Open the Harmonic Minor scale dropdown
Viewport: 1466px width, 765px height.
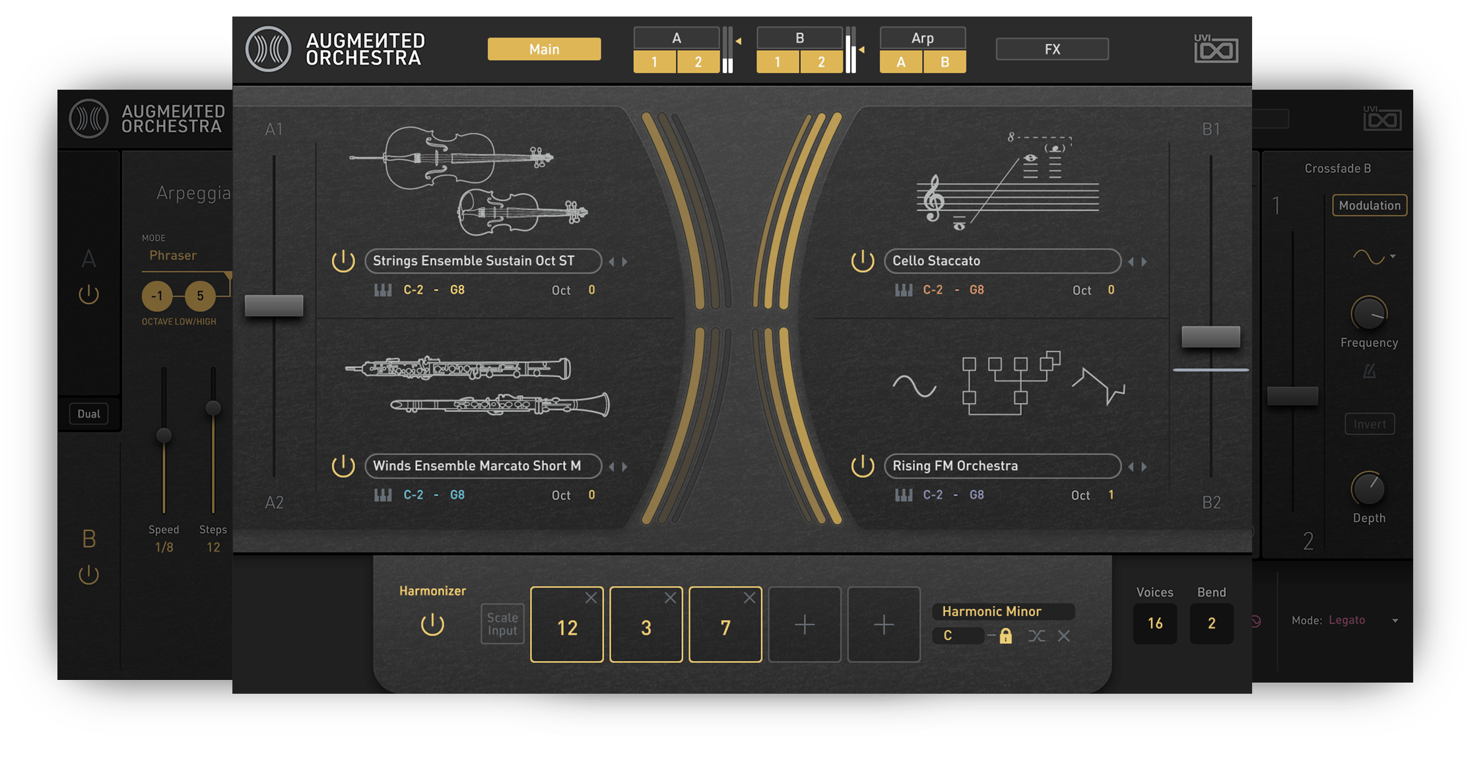(x=1003, y=611)
